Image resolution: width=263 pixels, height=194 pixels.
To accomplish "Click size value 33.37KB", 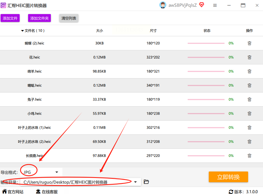I will click(99, 100).
